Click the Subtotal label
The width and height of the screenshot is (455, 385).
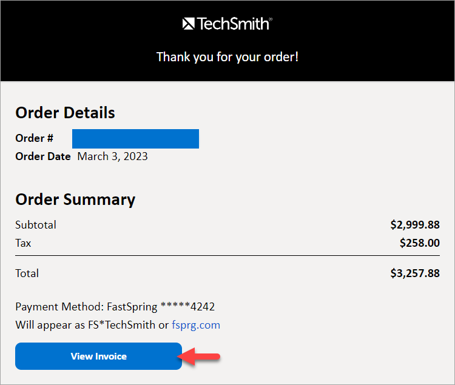click(36, 225)
